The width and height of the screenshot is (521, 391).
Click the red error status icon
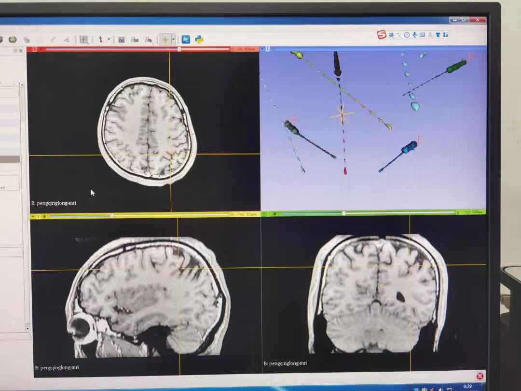point(480,376)
